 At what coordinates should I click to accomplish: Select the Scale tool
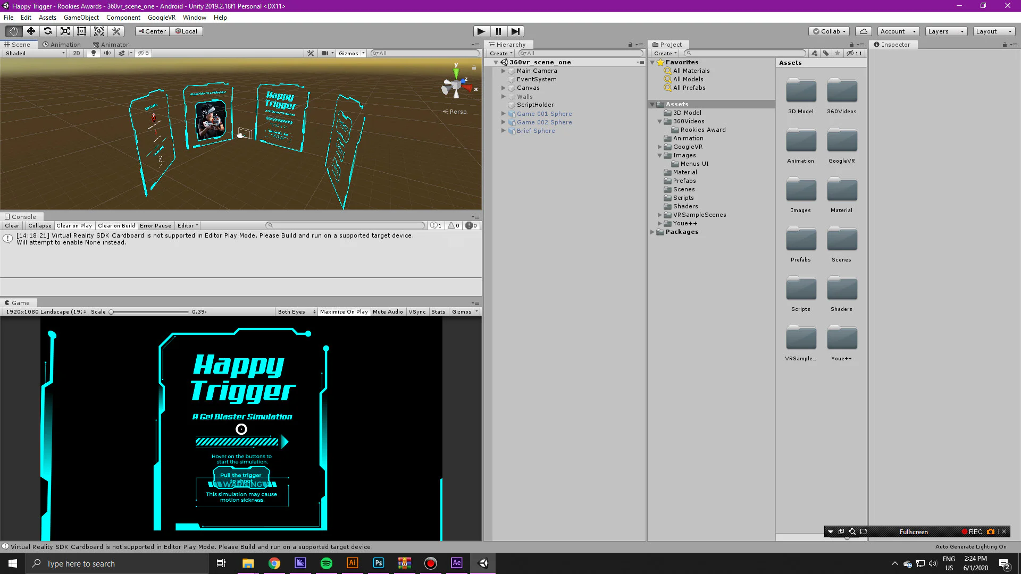[x=65, y=31]
